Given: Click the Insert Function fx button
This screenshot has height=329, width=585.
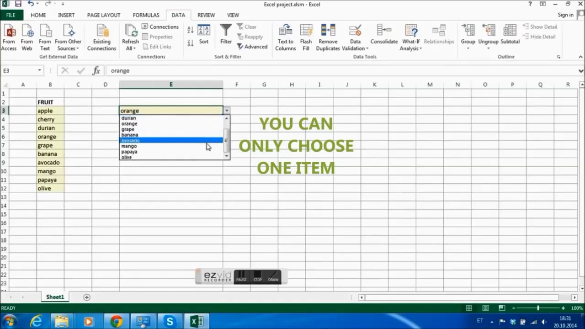Looking at the screenshot, I should click(x=96, y=70).
